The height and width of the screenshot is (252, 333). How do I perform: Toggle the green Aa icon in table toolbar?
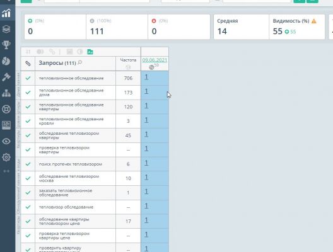(x=90, y=52)
